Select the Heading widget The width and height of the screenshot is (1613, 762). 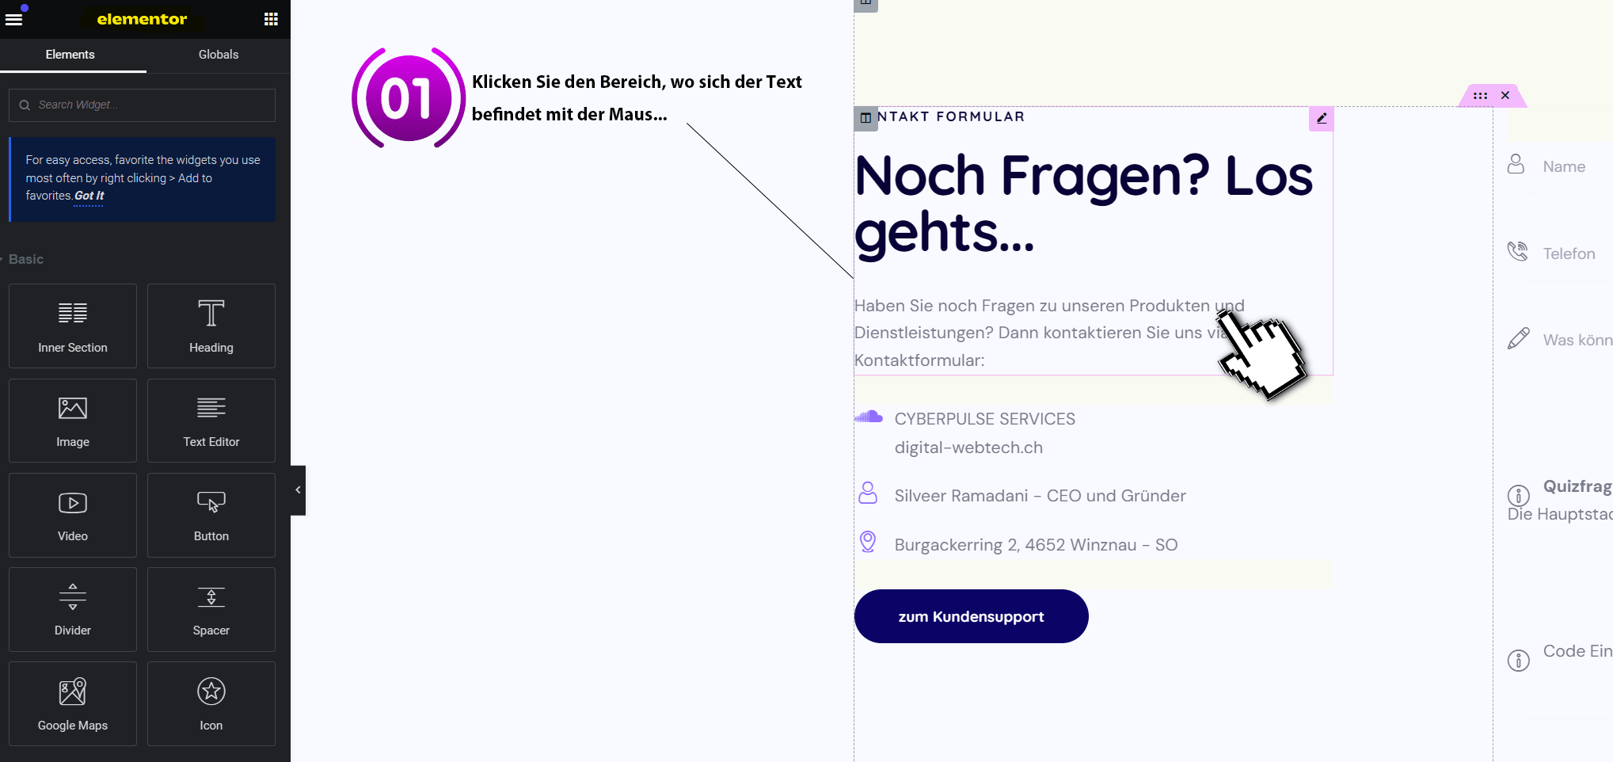(x=211, y=326)
